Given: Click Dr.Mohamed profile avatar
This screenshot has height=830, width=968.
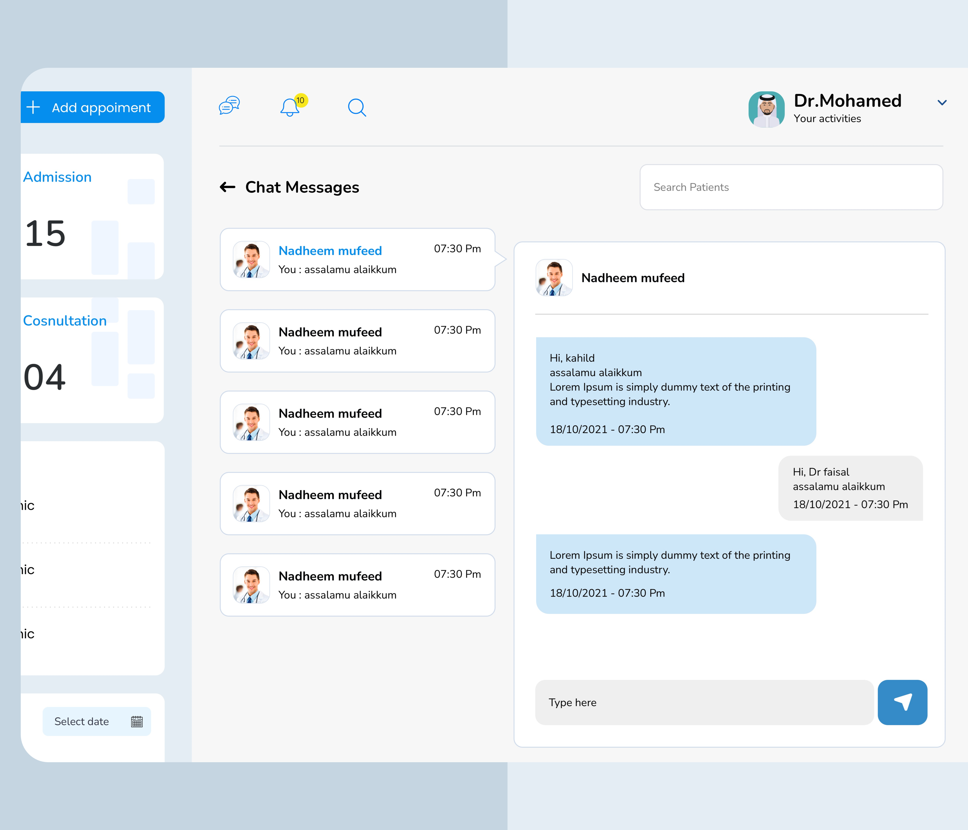Looking at the screenshot, I should point(766,109).
